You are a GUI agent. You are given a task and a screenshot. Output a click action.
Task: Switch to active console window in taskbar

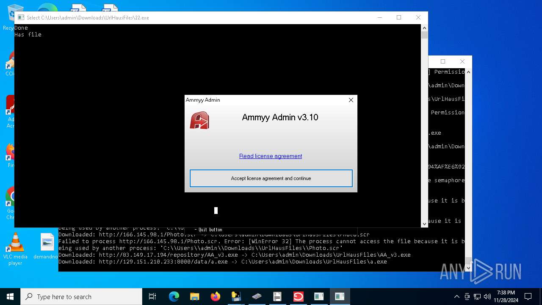click(340, 297)
